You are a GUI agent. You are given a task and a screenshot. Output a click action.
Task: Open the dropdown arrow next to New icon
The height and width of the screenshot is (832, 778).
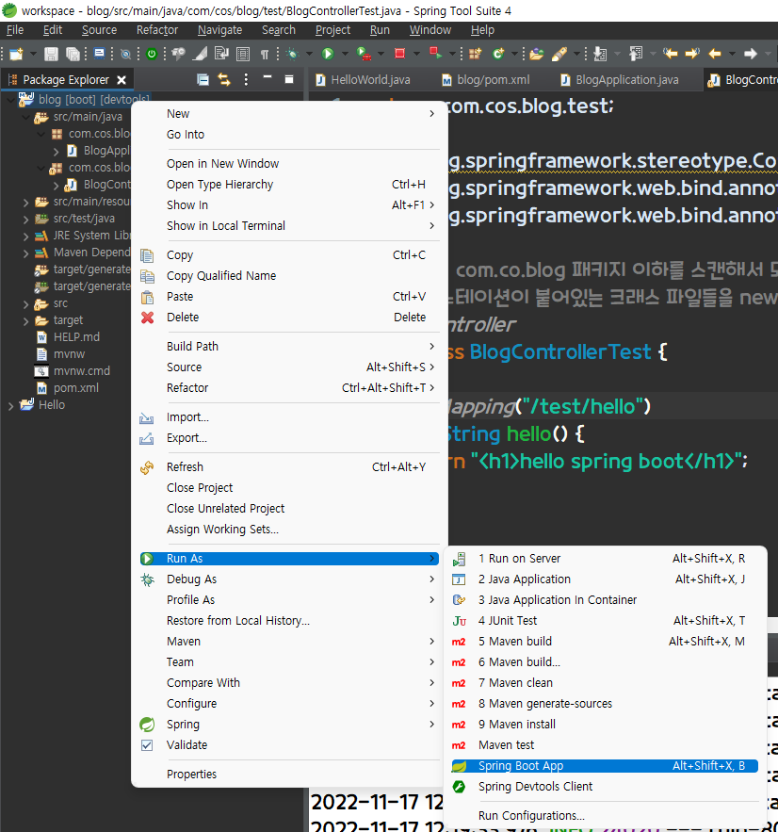tap(33, 54)
